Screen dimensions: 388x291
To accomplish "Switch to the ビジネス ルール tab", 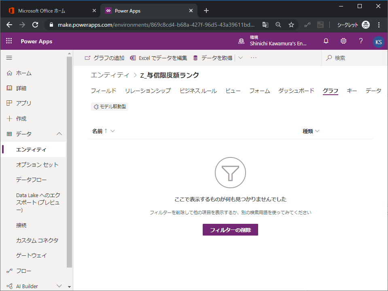I will [198, 91].
